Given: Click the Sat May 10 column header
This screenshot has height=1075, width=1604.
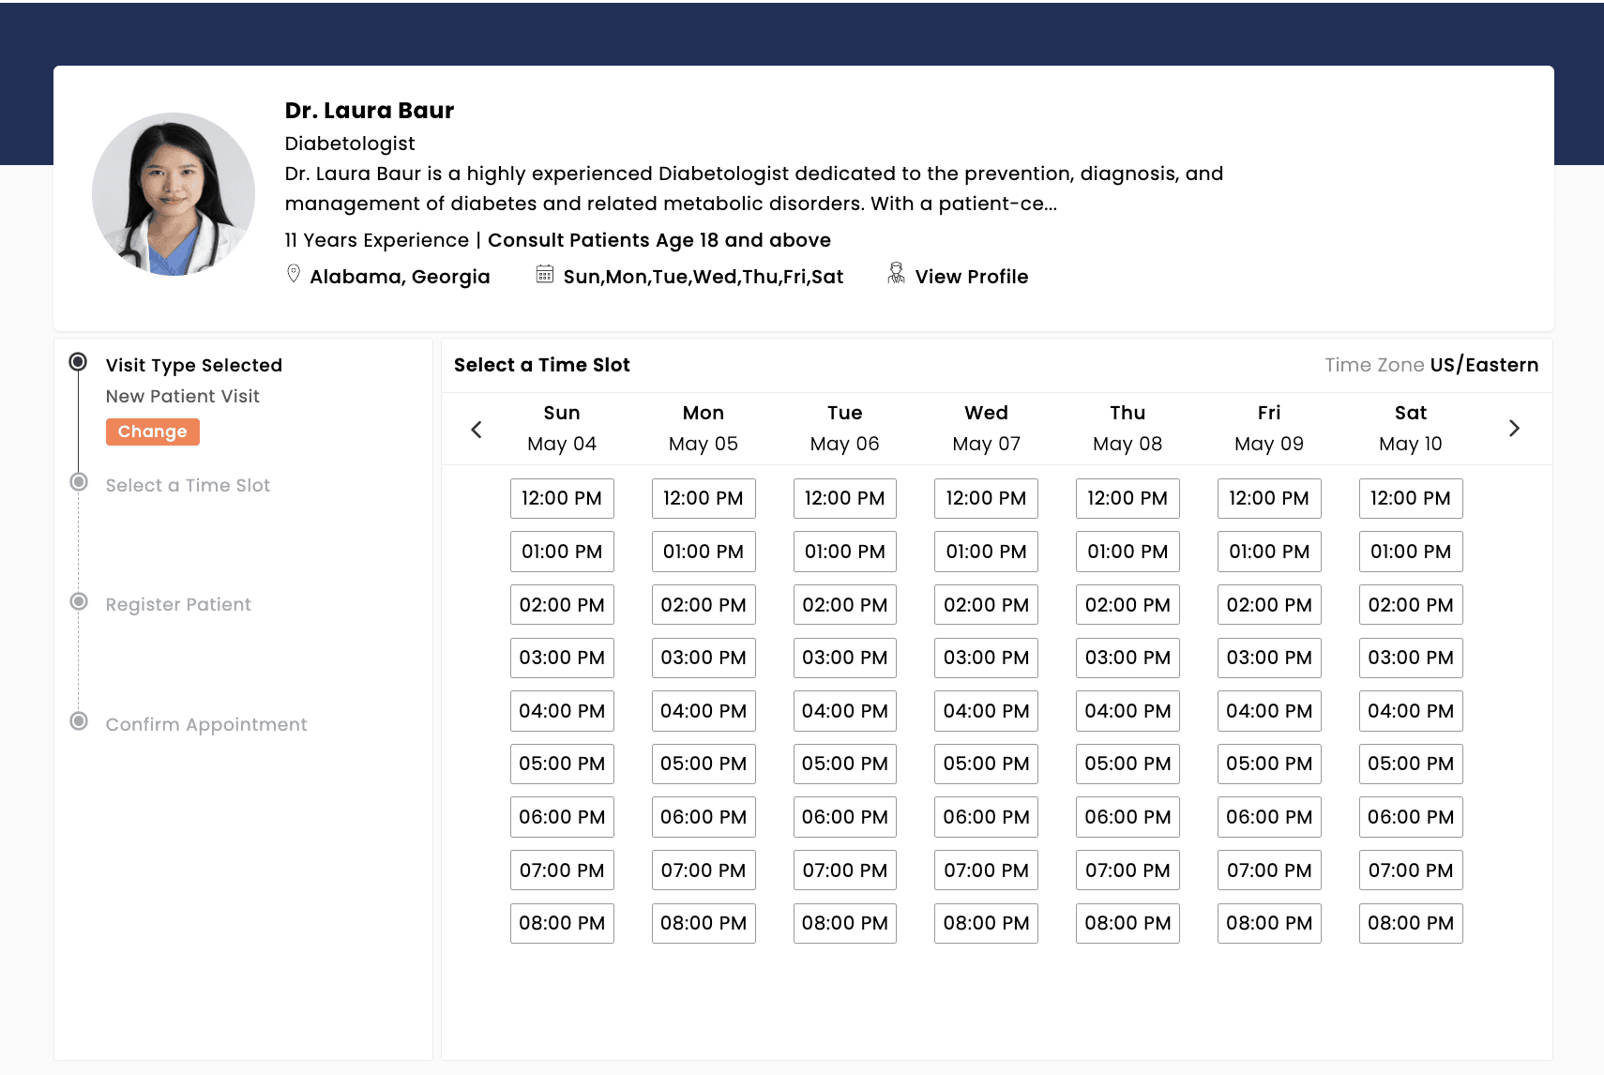Looking at the screenshot, I should pyautogui.click(x=1411, y=428).
